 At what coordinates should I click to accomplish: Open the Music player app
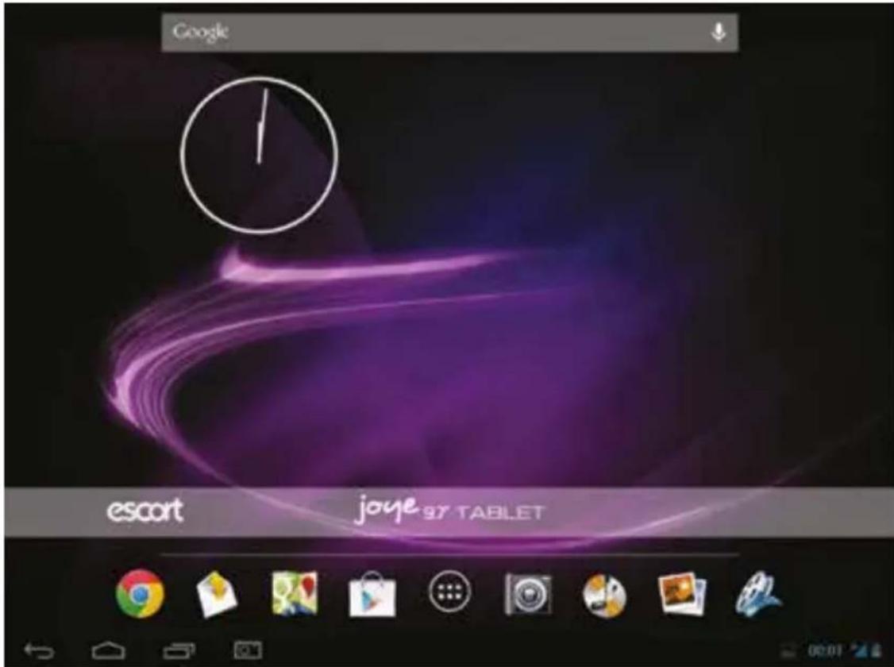pos(604,596)
